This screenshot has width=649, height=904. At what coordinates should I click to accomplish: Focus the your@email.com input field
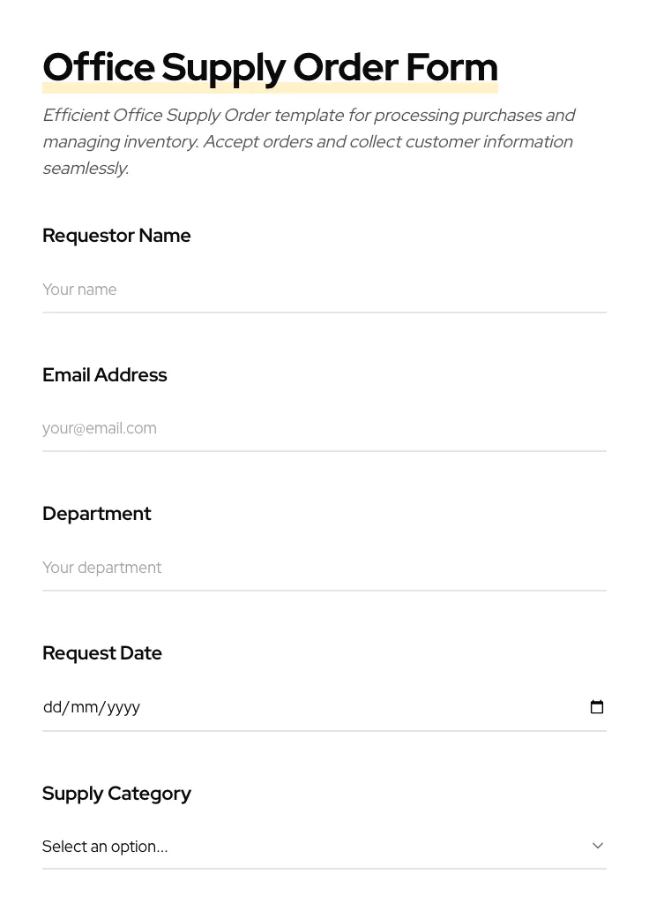pyautogui.click(x=324, y=428)
